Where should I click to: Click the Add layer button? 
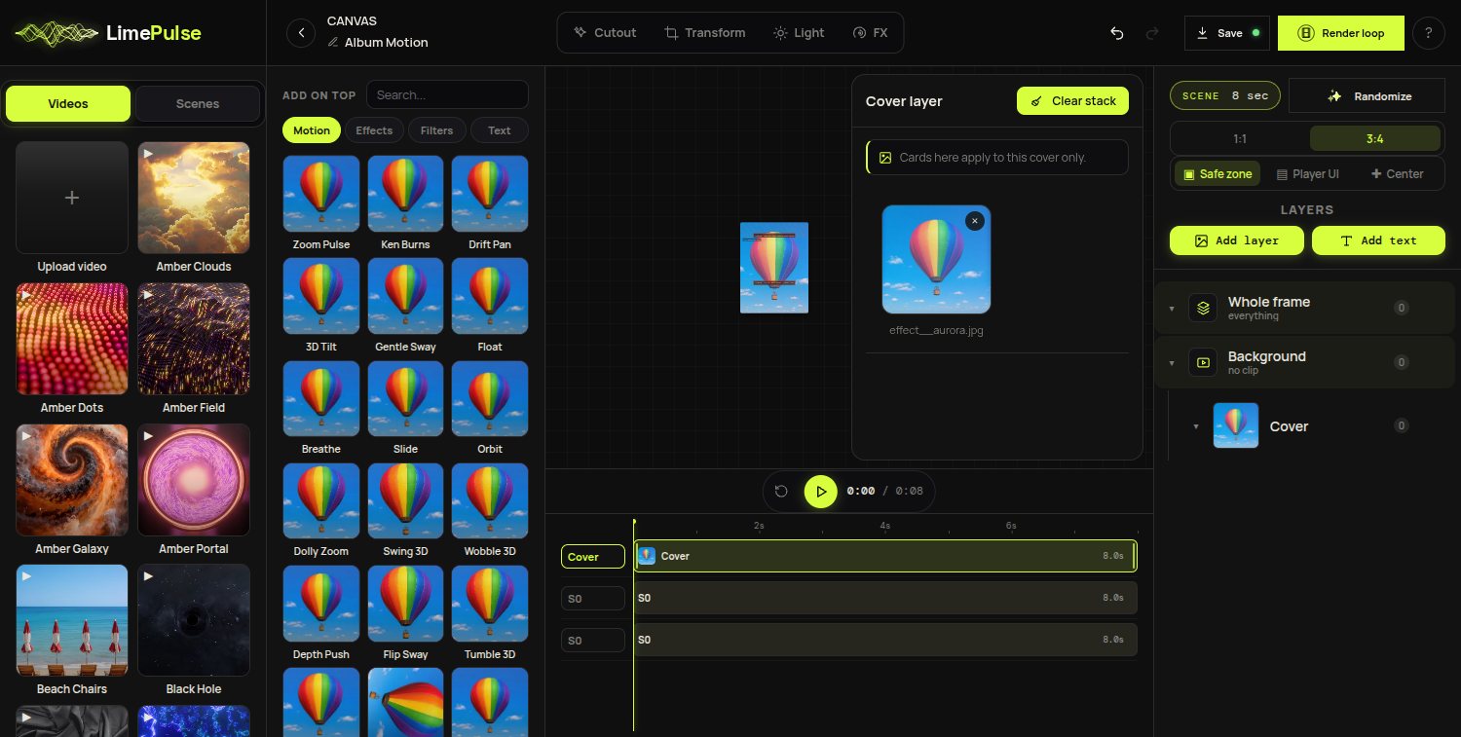[x=1237, y=240]
